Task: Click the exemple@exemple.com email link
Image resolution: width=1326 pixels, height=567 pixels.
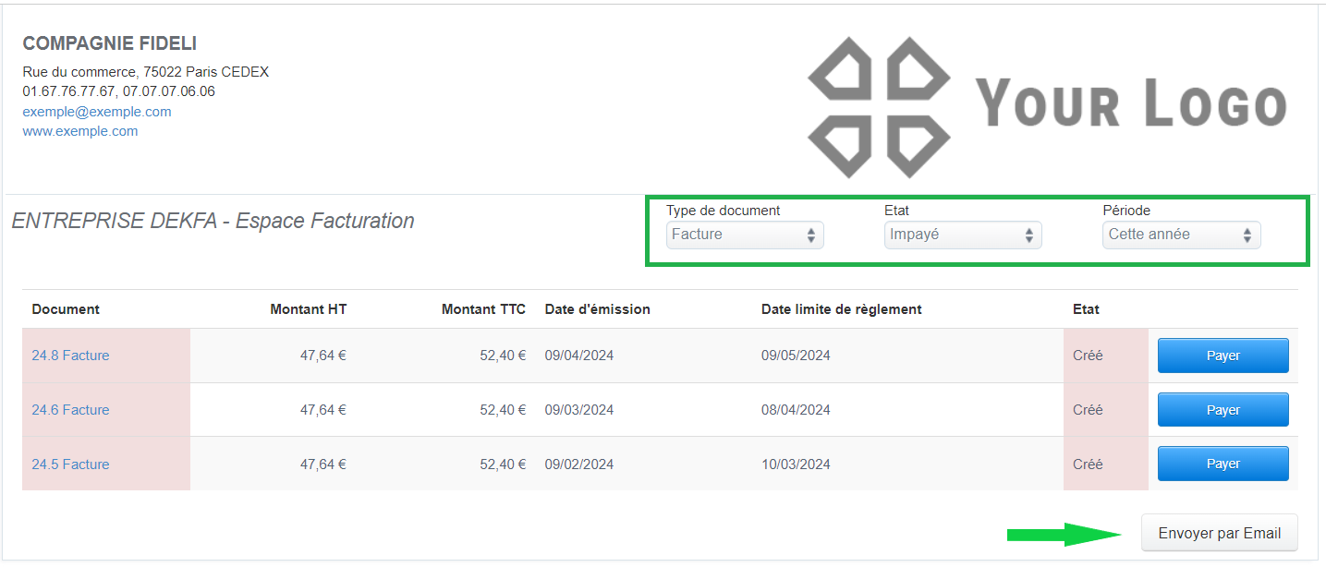Action: click(97, 112)
